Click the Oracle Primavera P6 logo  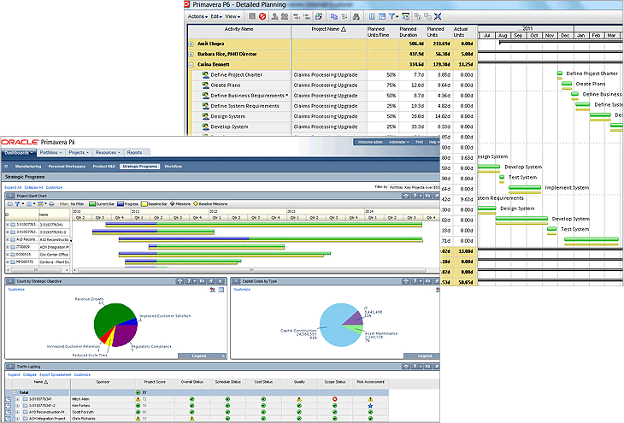point(38,141)
